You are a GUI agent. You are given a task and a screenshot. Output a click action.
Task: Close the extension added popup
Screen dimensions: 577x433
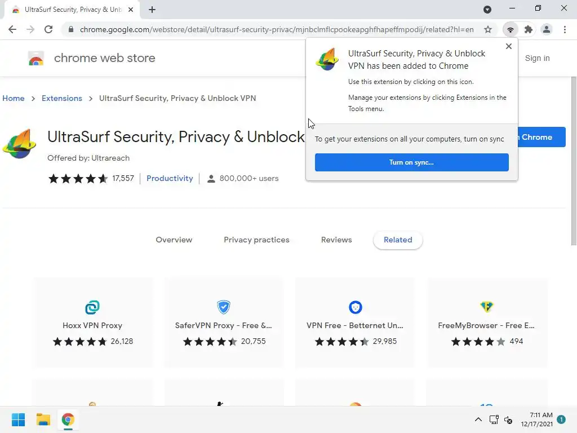tap(509, 46)
